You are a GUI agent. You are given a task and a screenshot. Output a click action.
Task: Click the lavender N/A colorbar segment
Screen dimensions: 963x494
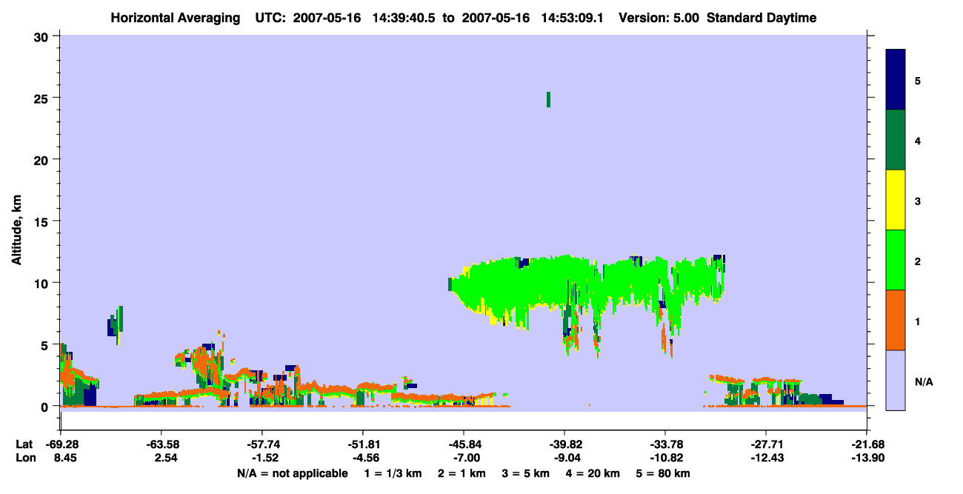[896, 380]
